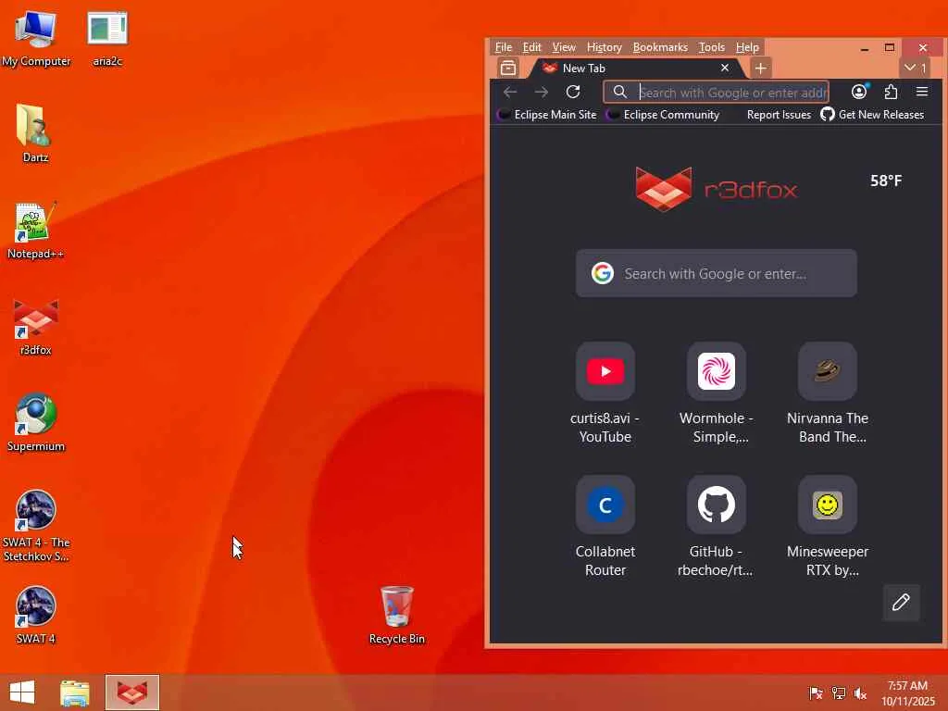This screenshot has height=711, width=948.
Task: Select the r3dfox desktop shortcut
Action: pyautogui.click(x=36, y=327)
